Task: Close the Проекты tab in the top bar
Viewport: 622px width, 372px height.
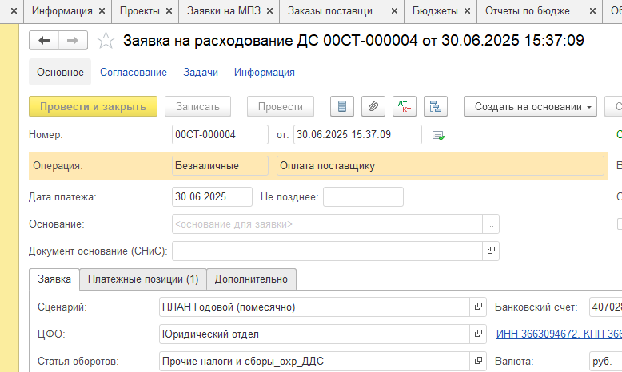Action: pos(167,11)
